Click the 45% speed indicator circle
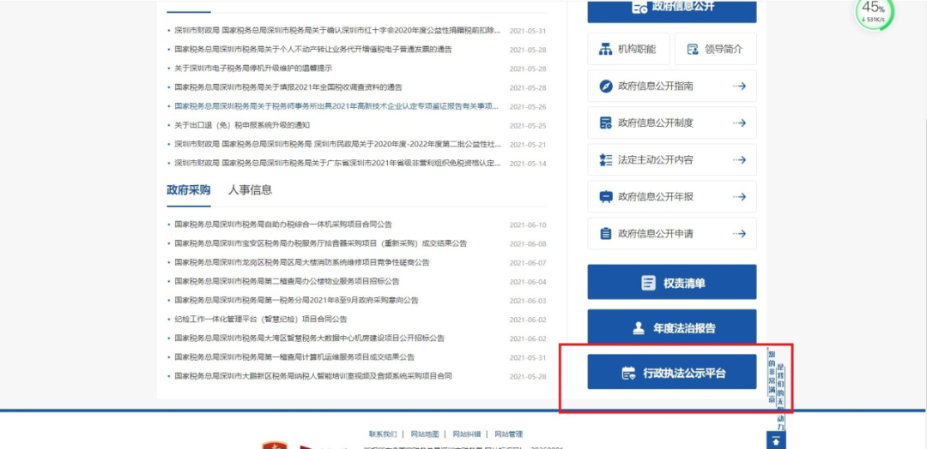 875,11
